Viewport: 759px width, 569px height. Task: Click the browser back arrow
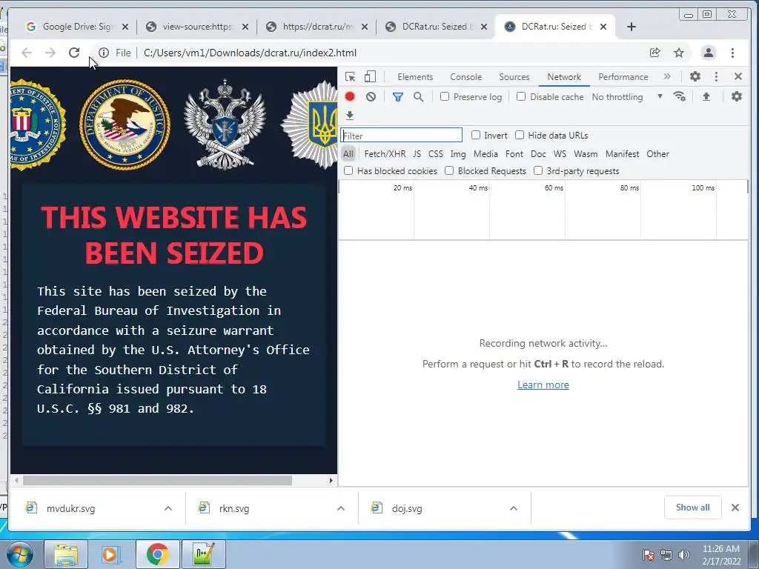coord(27,53)
